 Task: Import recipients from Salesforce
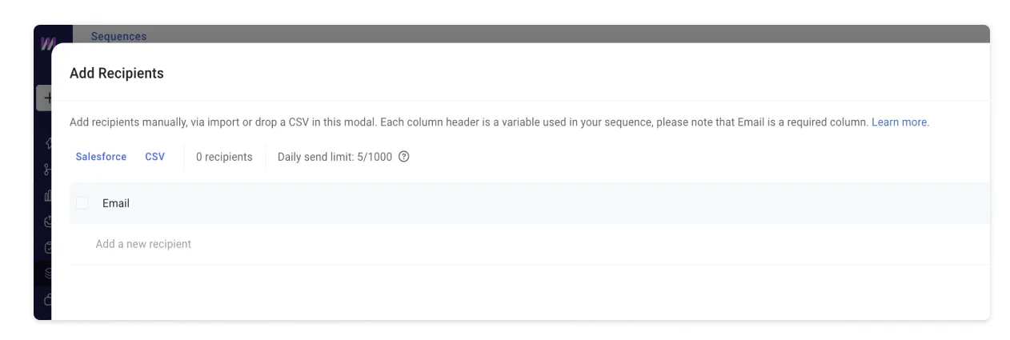101,157
